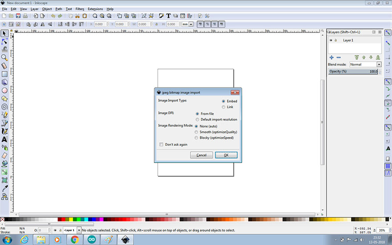The height and width of the screenshot is (245, 392).
Task: Check the Don't ask again box
Action: tap(161, 145)
